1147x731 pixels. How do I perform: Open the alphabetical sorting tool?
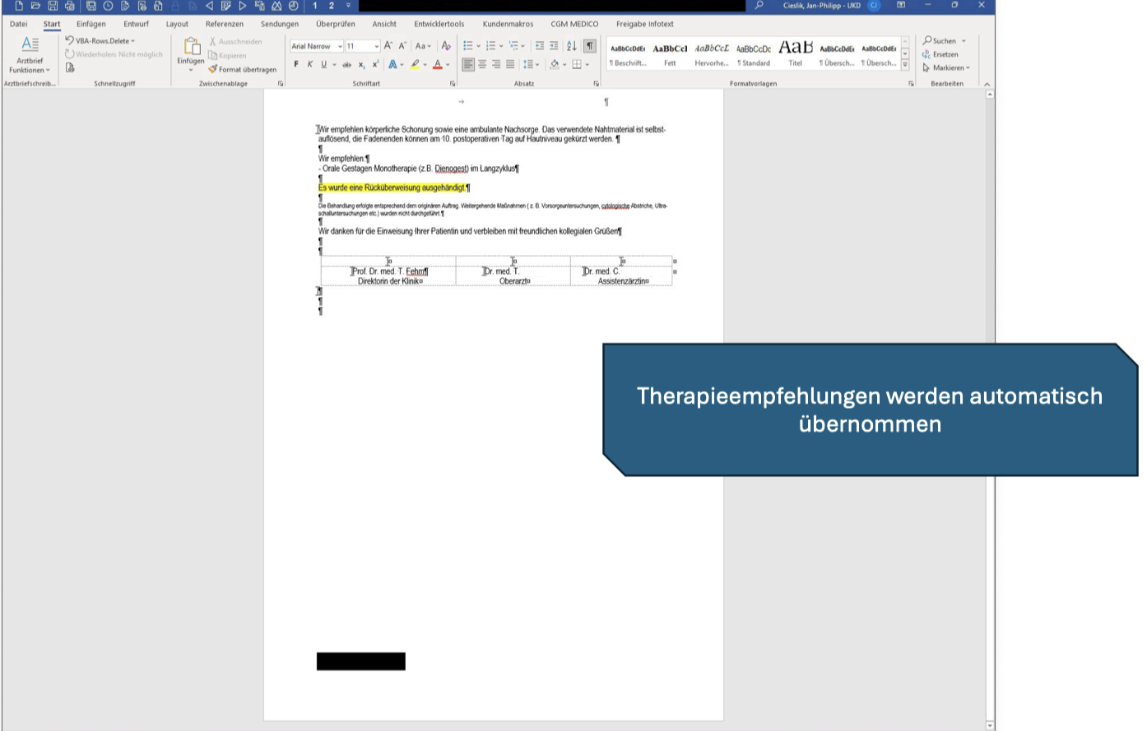pyautogui.click(x=570, y=46)
